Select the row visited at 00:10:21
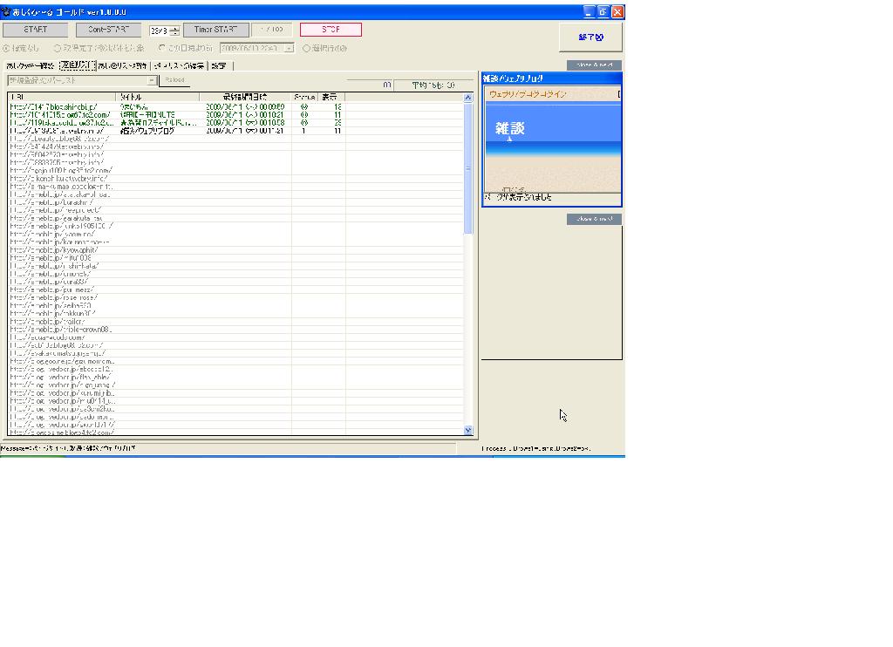893x647 pixels. tap(235, 115)
